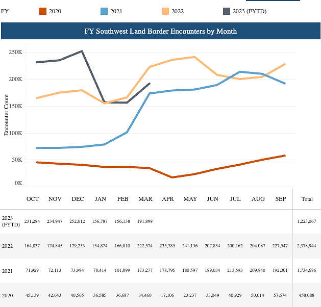Select the OCT column header
The image size is (321, 307).
[x=33, y=199]
